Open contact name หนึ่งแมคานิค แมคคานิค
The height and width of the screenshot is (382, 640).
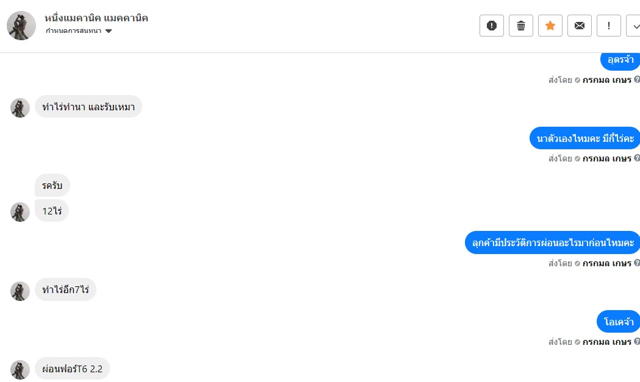(x=96, y=18)
